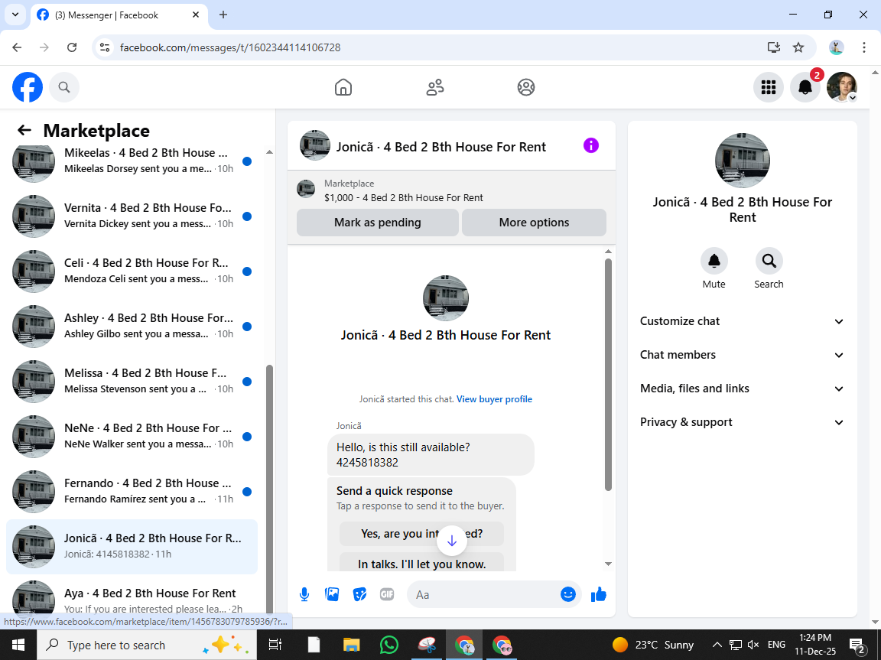The image size is (881, 660).
Task: Open Mikeelas conversation in the list
Action: pyautogui.click(x=132, y=161)
